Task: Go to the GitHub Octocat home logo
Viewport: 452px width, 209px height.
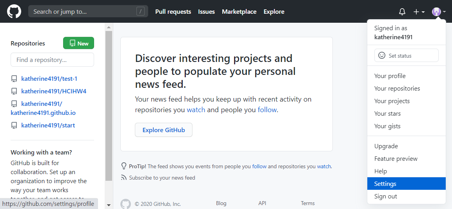Action: pyautogui.click(x=14, y=11)
